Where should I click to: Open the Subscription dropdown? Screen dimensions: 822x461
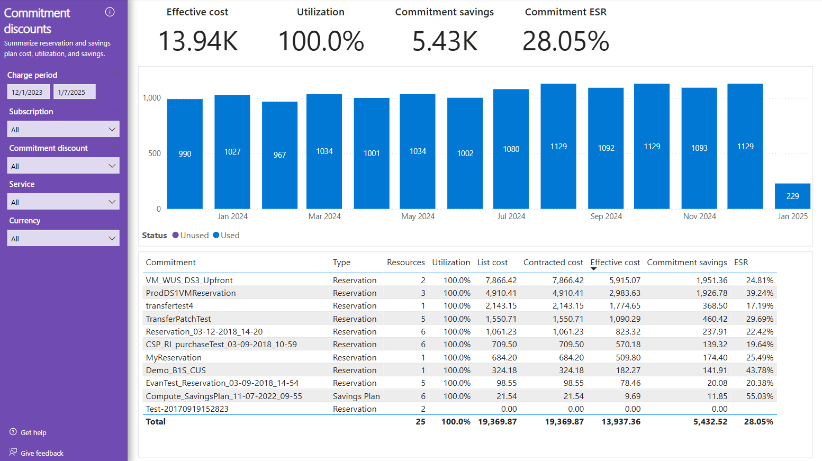64,129
